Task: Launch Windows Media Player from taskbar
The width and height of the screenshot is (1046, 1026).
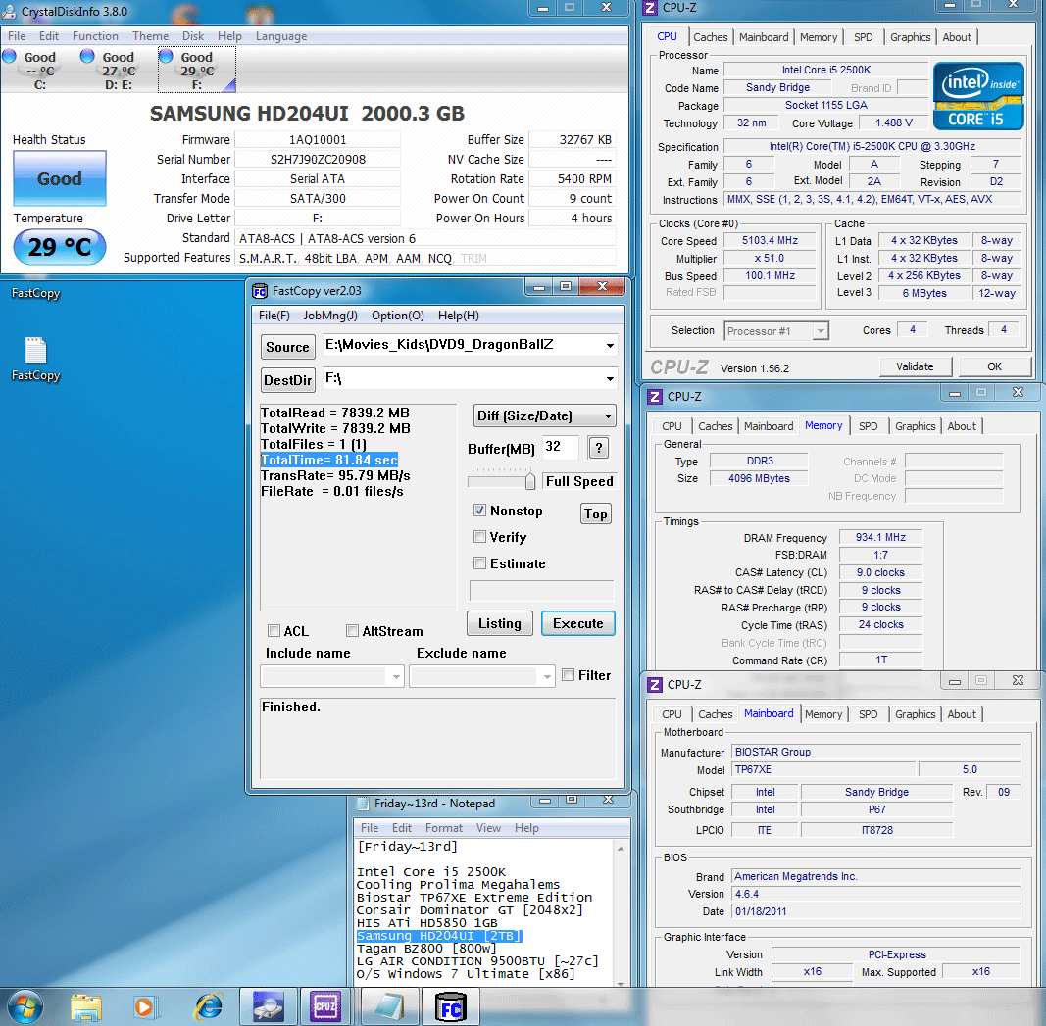Action: point(146,1006)
